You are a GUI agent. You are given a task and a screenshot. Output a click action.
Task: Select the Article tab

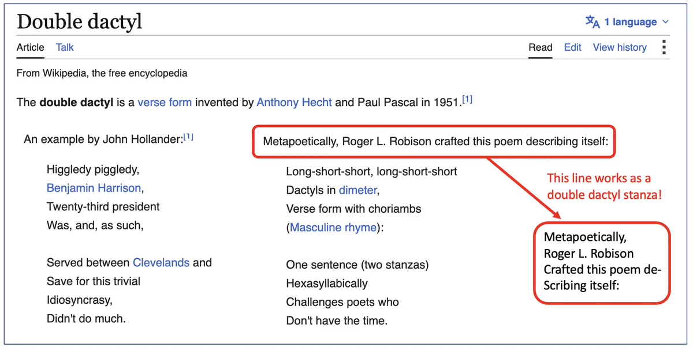click(x=30, y=47)
